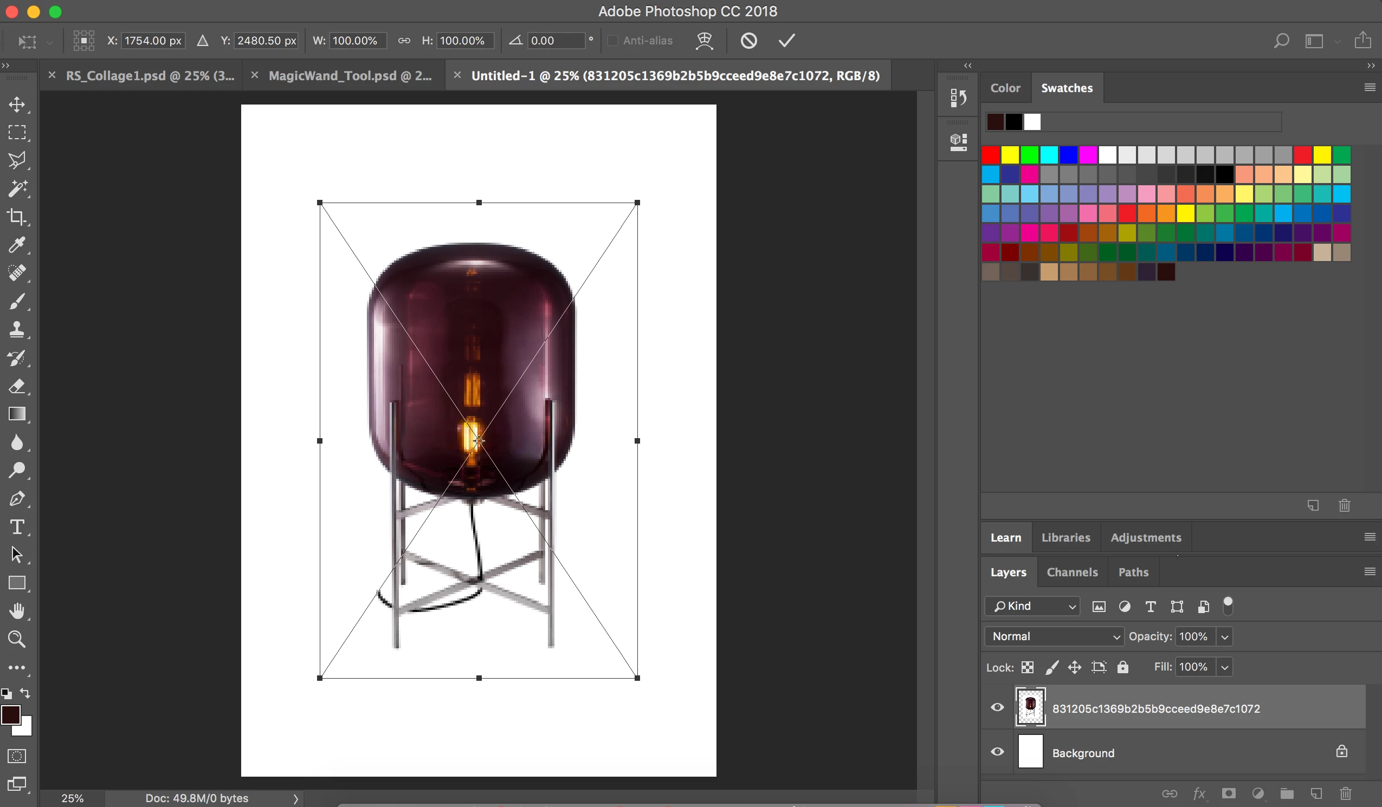Select the Crop tool

pos(16,217)
